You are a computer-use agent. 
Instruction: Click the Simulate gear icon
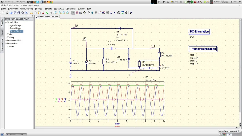(x=119, y=13)
